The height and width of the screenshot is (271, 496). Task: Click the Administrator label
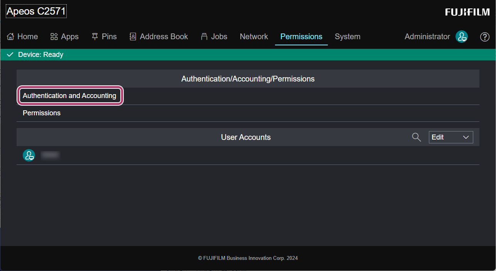click(x=427, y=37)
